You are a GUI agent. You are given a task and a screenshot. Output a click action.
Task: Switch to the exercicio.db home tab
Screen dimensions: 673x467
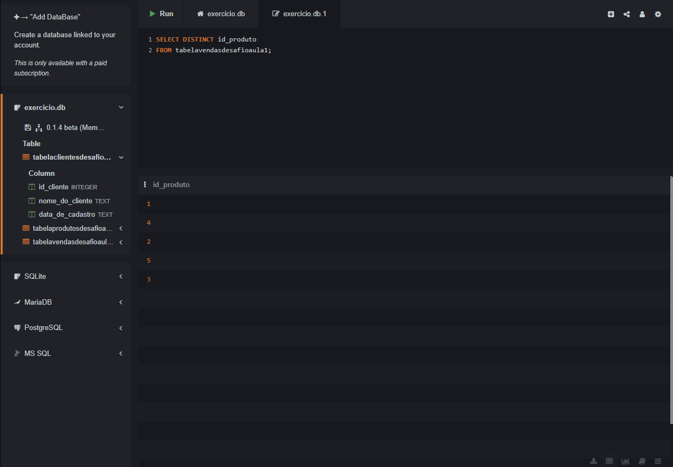pyautogui.click(x=221, y=14)
